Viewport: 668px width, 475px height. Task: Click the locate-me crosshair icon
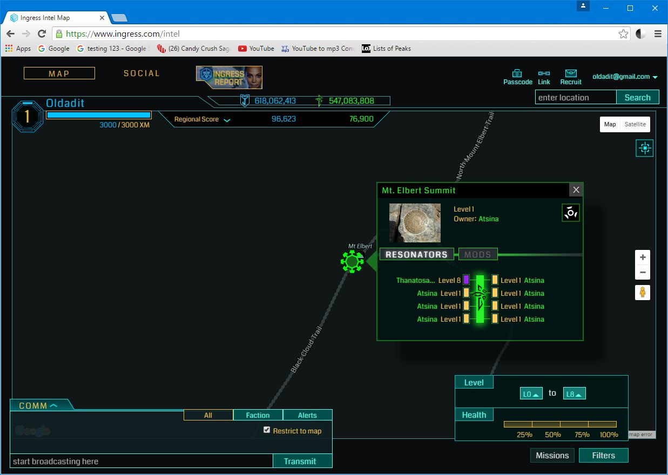(x=644, y=148)
